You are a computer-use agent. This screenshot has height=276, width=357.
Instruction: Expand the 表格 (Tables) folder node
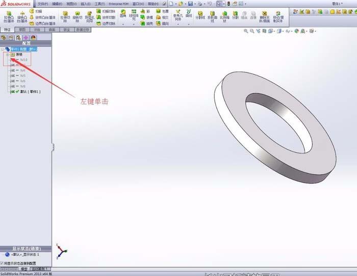(x=7, y=55)
